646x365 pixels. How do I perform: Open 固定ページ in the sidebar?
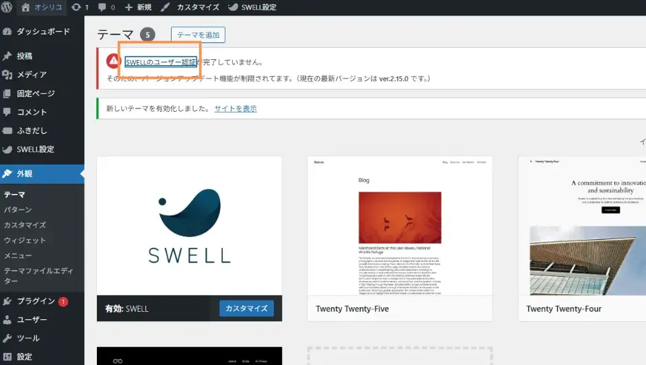click(42, 93)
